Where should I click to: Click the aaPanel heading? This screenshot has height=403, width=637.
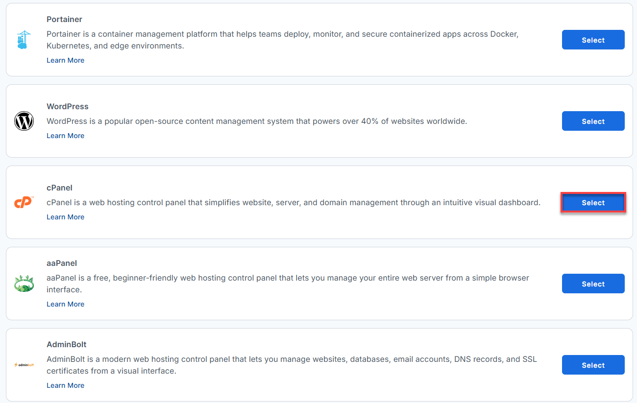(x=62, y=263)
